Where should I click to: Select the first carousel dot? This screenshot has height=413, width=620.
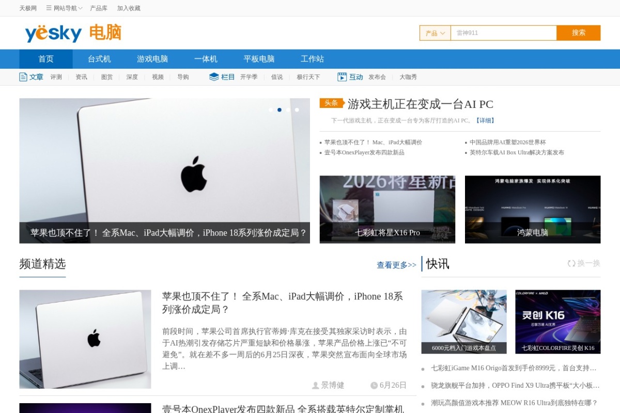pos(271,109)
